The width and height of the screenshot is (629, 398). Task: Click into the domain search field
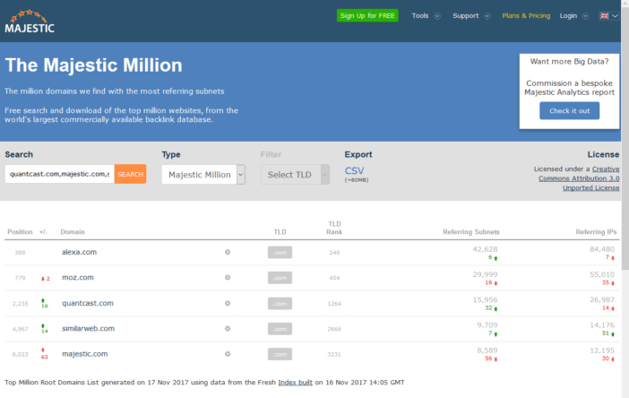pos(59,174)
